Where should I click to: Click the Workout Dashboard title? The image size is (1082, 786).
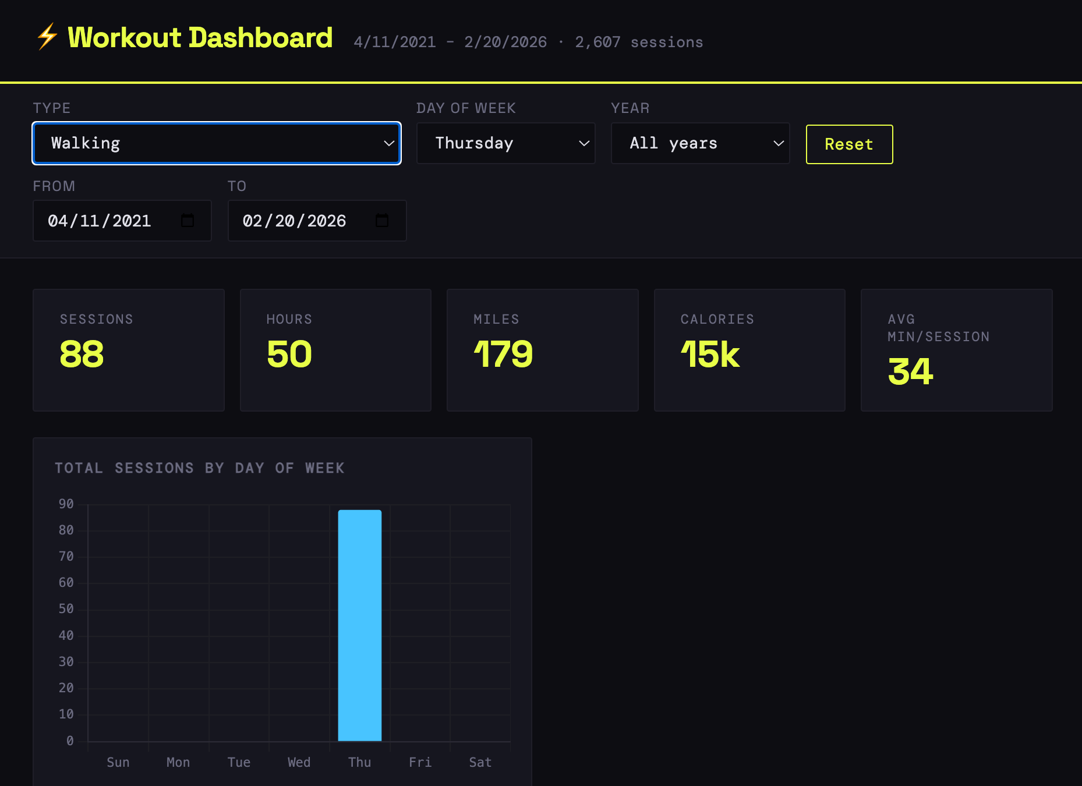[200, 38]
